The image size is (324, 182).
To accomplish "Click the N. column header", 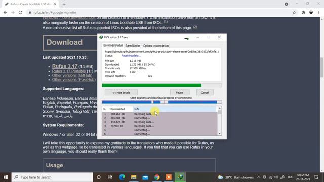I will [x=105, y=109].
